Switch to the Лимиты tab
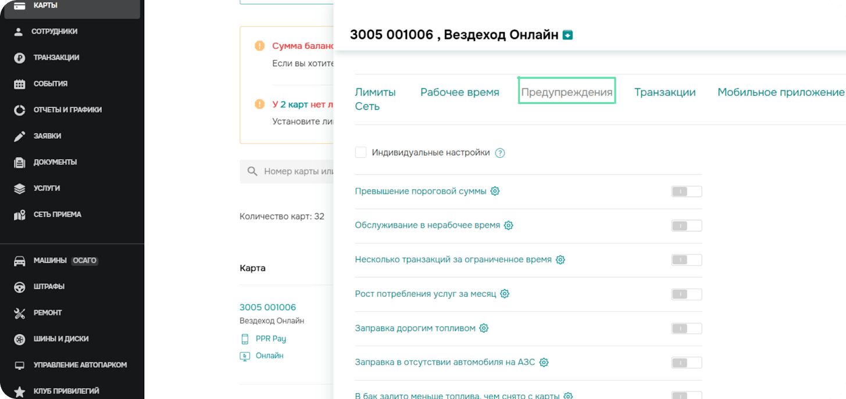Viewport: 846px width, 399px height. pyautogui.click(x=375, y=92)
